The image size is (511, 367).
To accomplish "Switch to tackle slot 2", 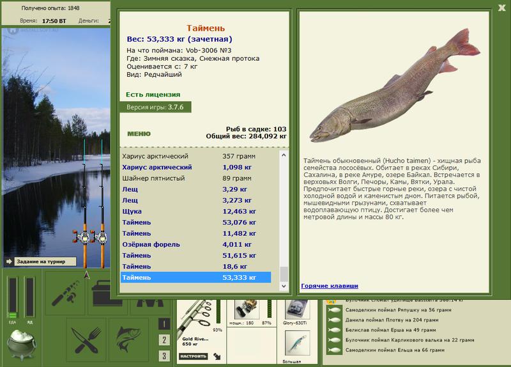I will click(x=164, y=340).
